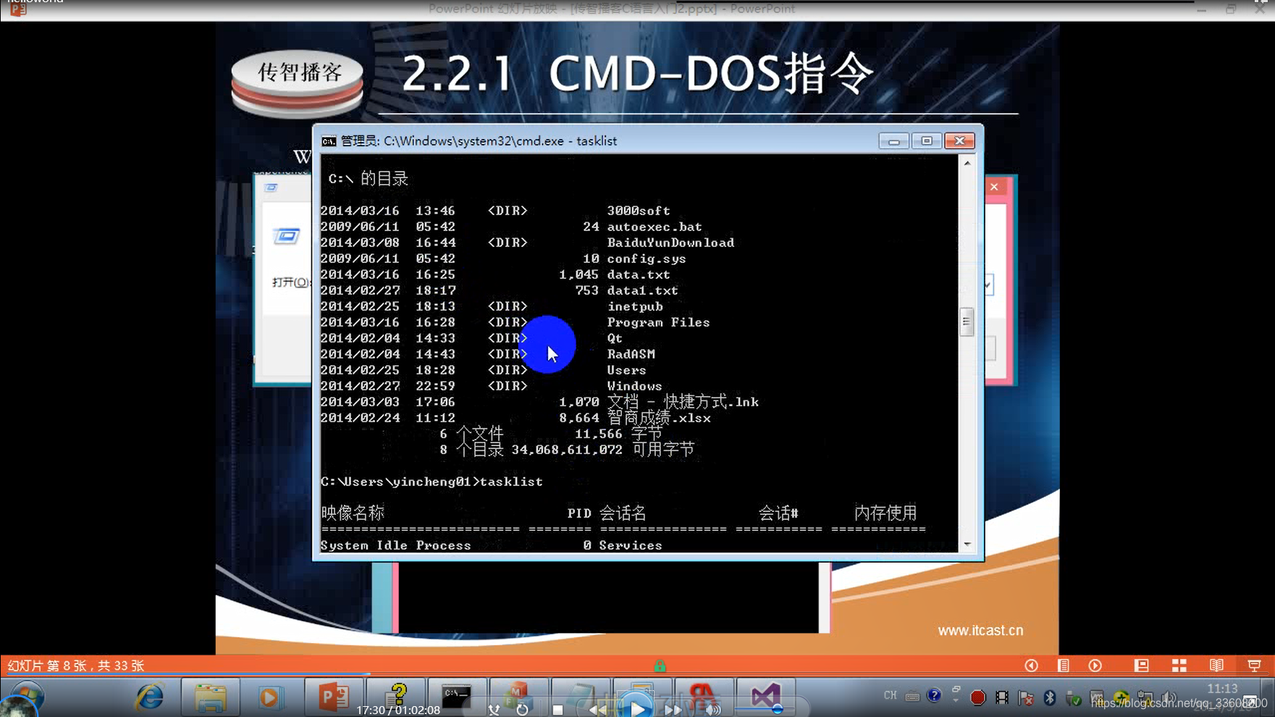The width and height of the screenshot is (1275, 717).
Task: Click the Program Files directory entry
Action: [x=658, y=322]
